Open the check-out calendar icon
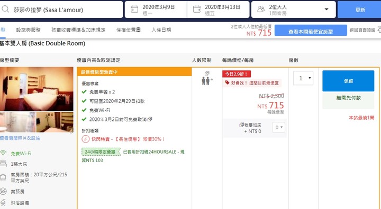 (x=196, y=9)
